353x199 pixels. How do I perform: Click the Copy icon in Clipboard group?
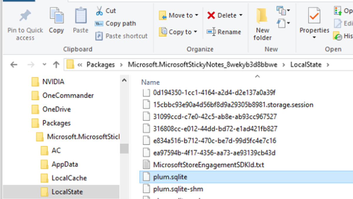(x=56, y=16)
